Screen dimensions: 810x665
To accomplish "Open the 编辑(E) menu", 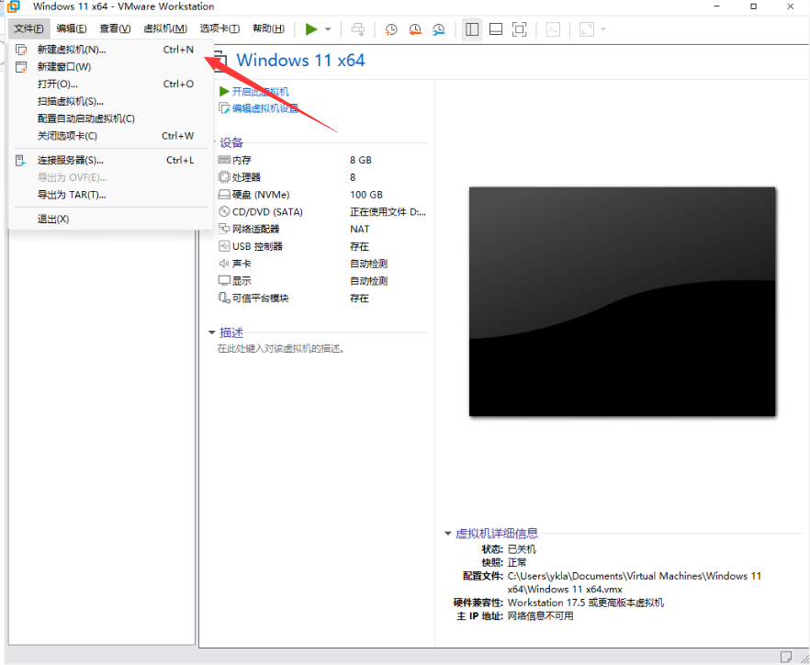I will 72,28.
